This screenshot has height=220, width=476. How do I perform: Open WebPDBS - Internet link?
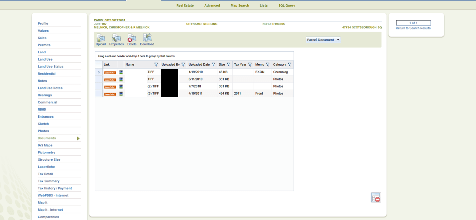(53, 195)
